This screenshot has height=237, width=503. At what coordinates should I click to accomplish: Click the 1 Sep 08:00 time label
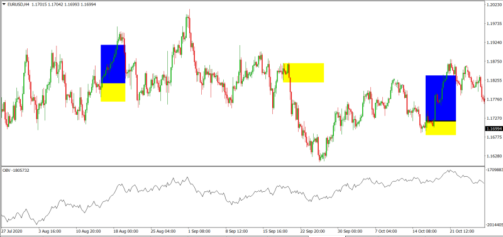(x=199, y=231)
